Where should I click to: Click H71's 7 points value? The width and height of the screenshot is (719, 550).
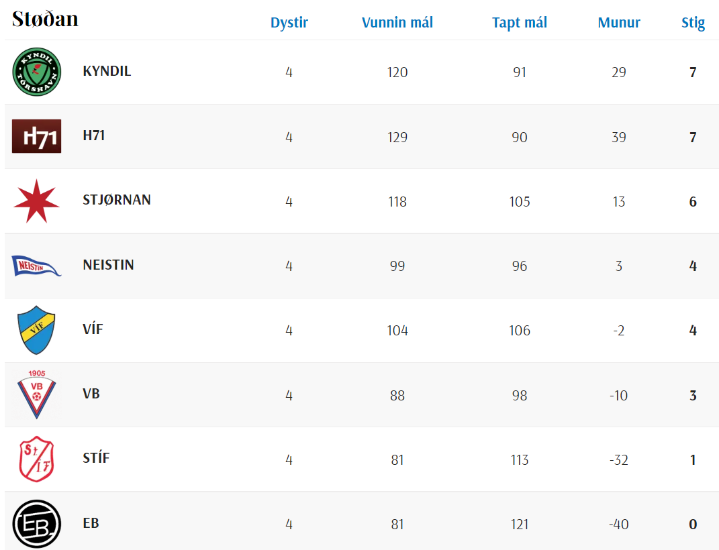click(693, 137)
